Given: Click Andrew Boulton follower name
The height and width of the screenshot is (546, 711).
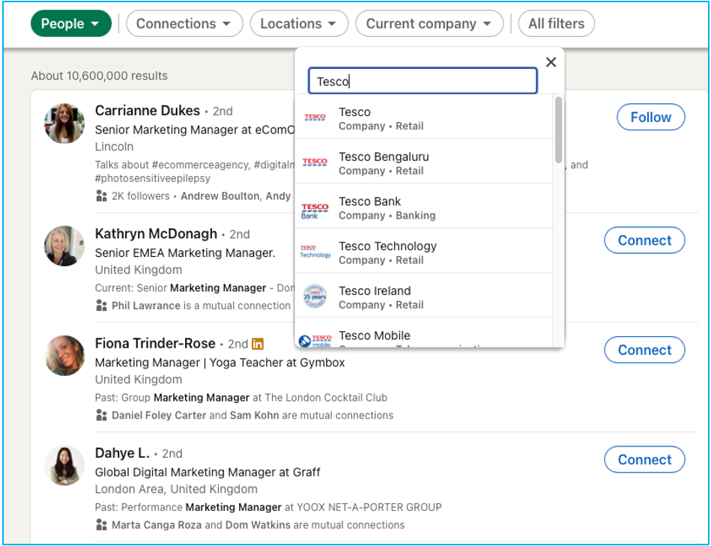Looking at the screenshot, I should coord(220,195).
